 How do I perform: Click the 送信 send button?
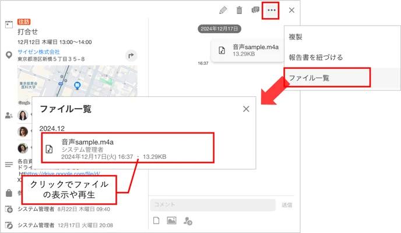click(287, 205)
